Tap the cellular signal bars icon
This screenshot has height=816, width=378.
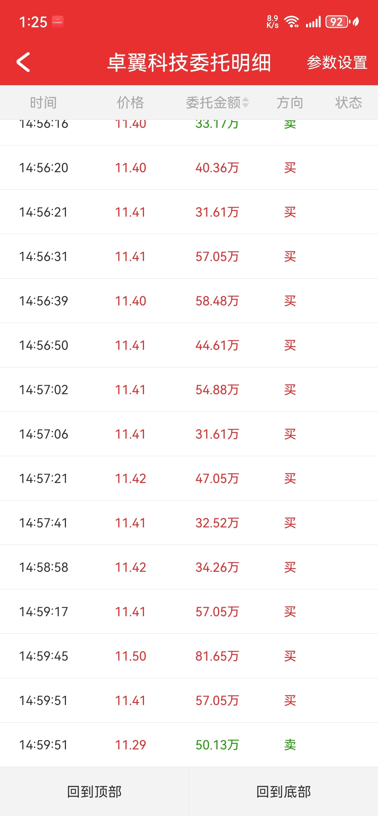pos(313,22)
